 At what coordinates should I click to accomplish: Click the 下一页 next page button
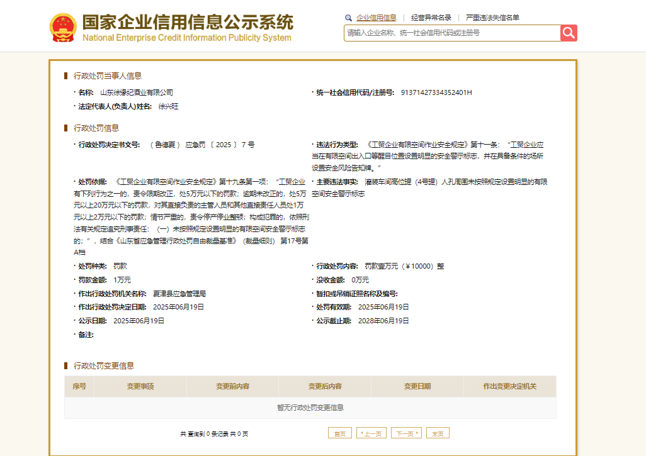(406, 433)
